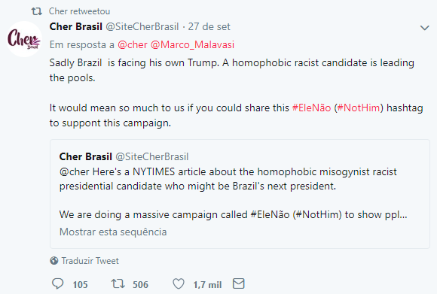Like the tweet with heart icon

[179, 283]
